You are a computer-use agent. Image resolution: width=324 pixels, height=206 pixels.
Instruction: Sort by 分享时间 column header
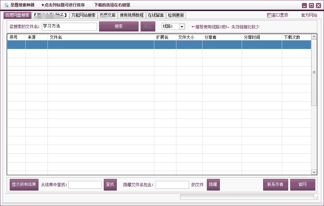262,37
